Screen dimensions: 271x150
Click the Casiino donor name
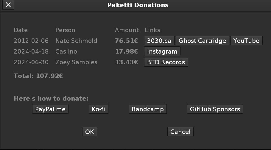66,51
